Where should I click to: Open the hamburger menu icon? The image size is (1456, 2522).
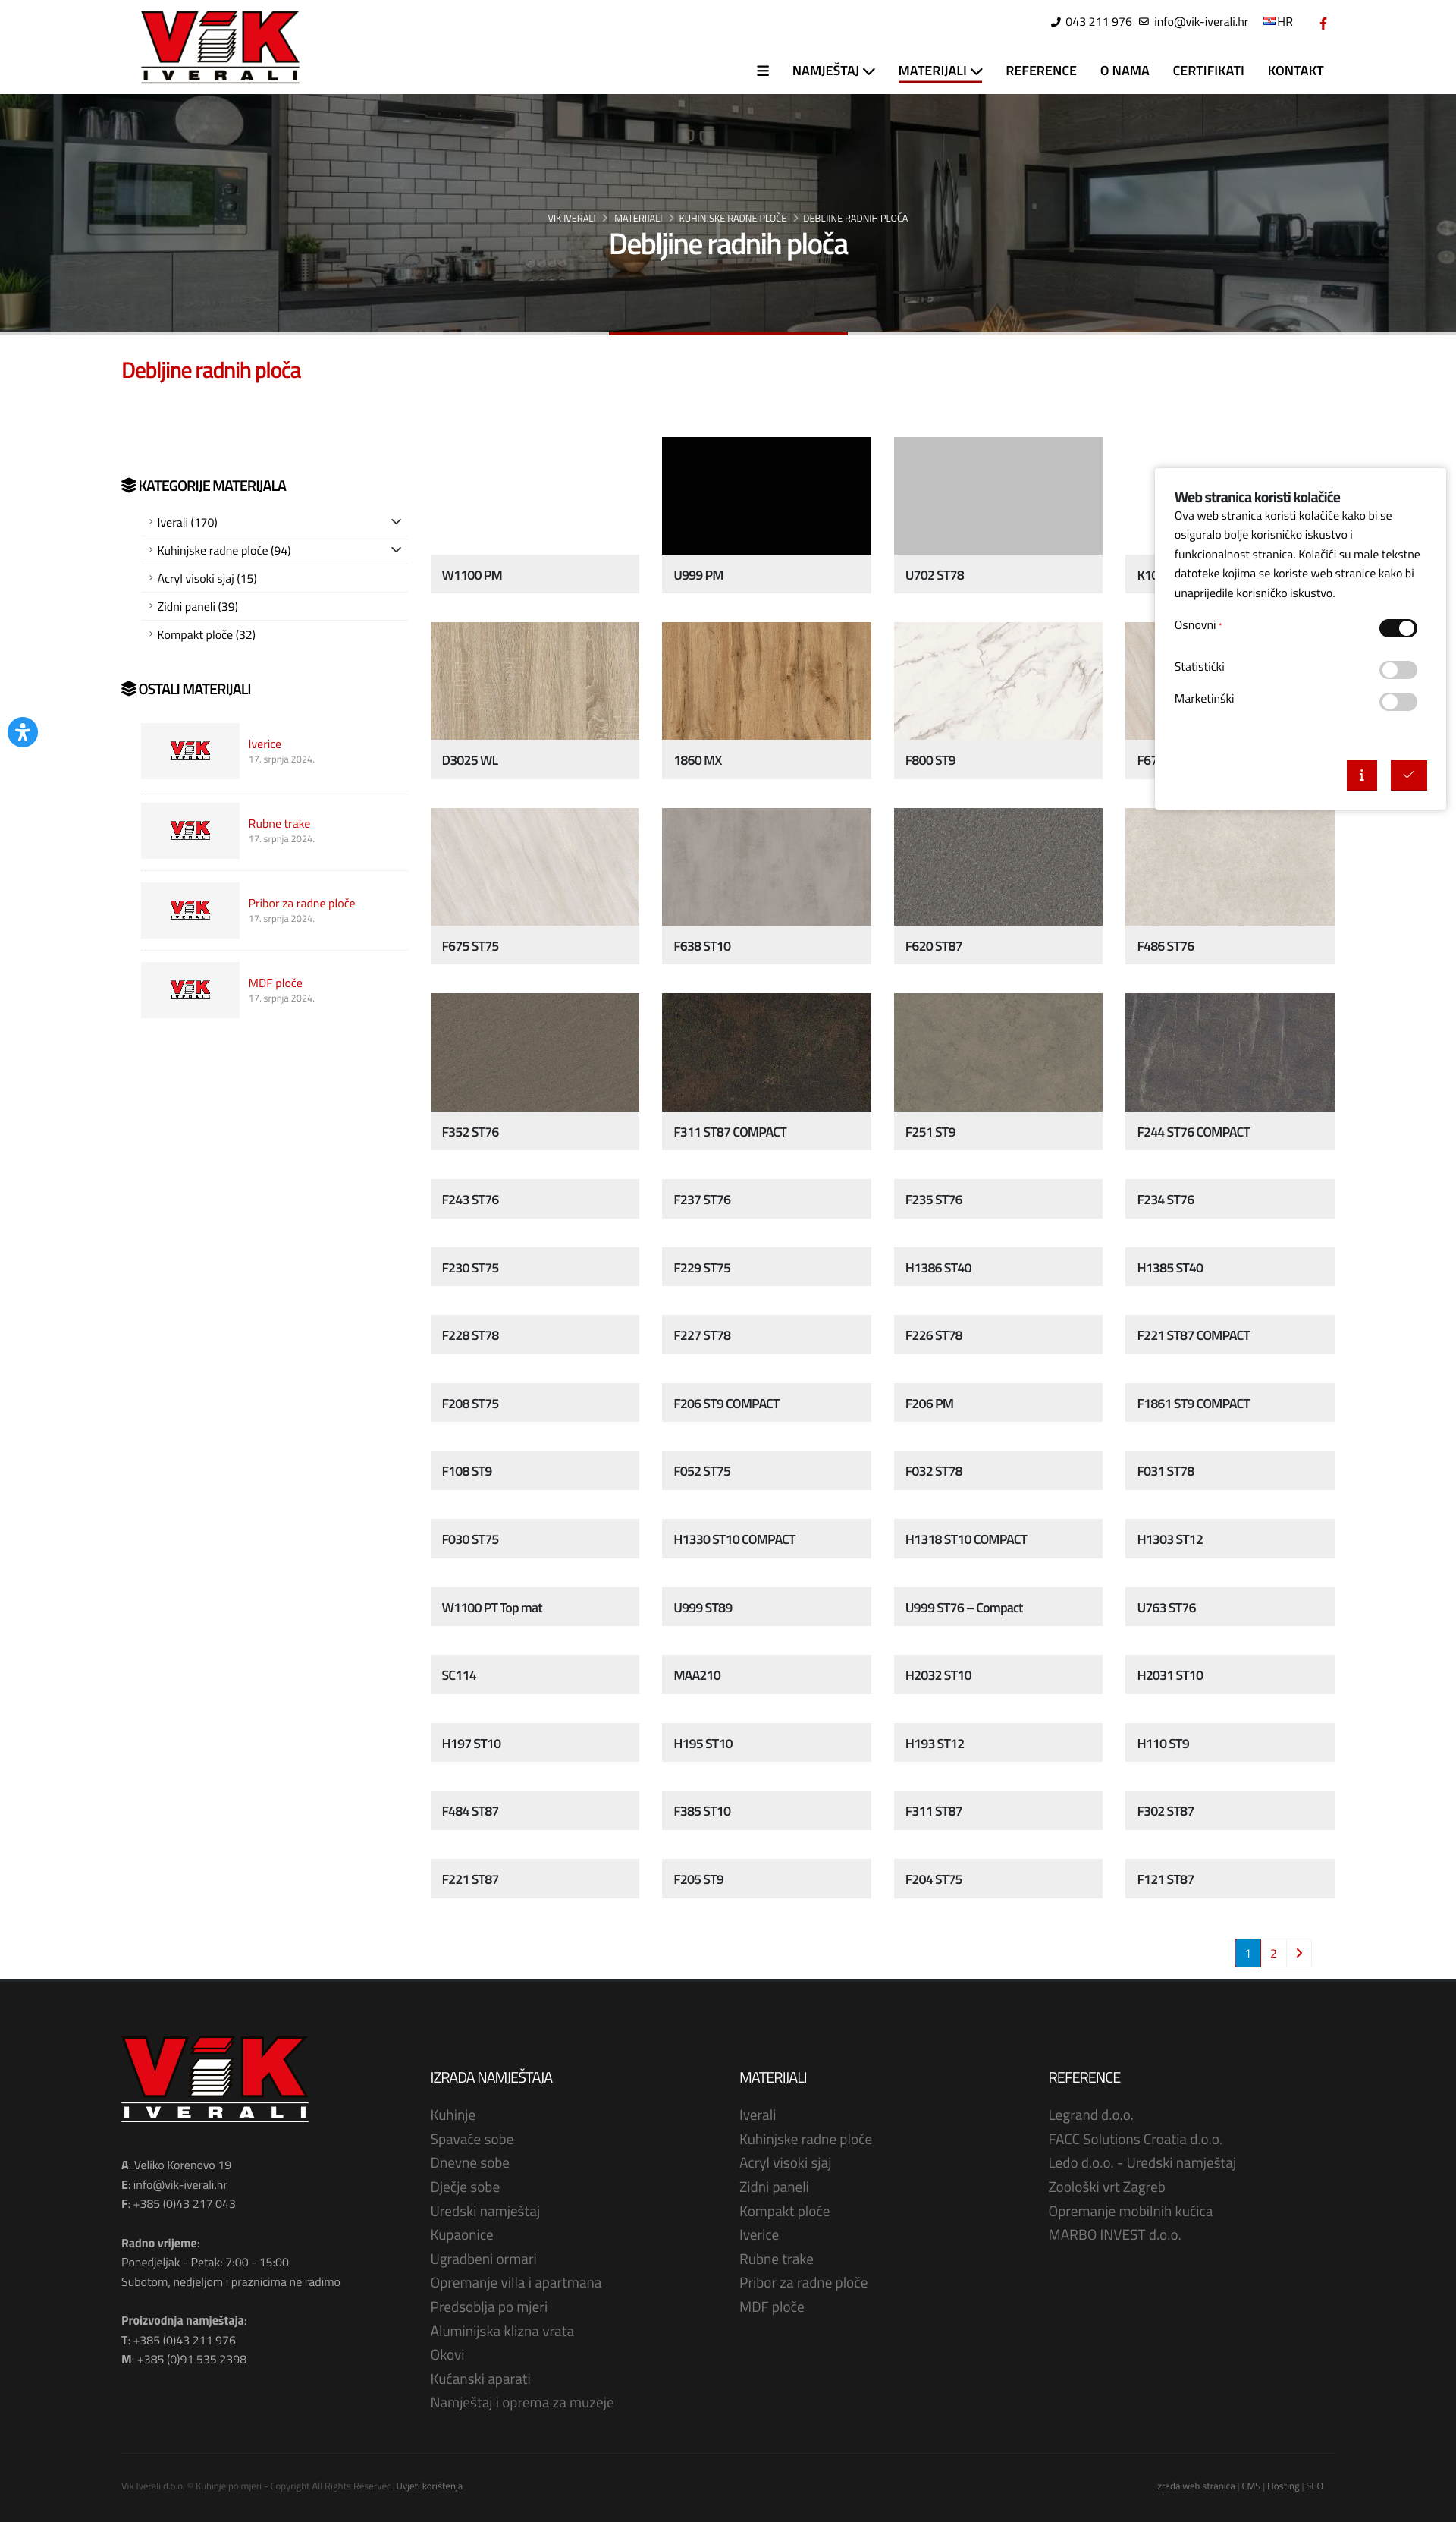763,71
